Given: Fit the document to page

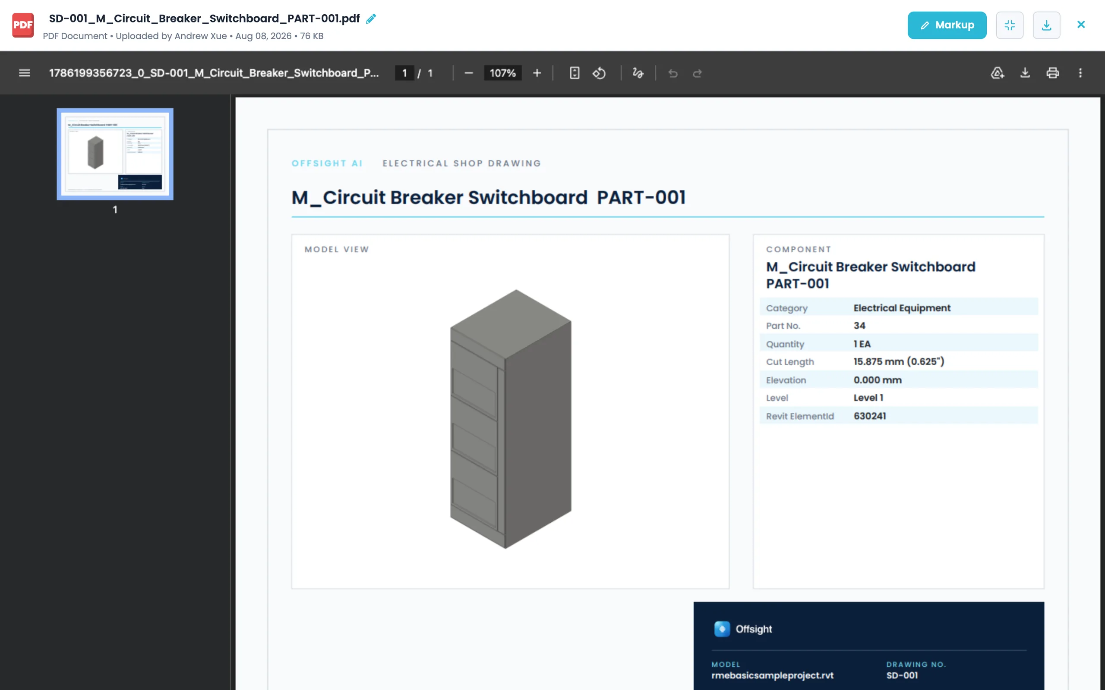Looking at the screenshot, I should point(575,73).
